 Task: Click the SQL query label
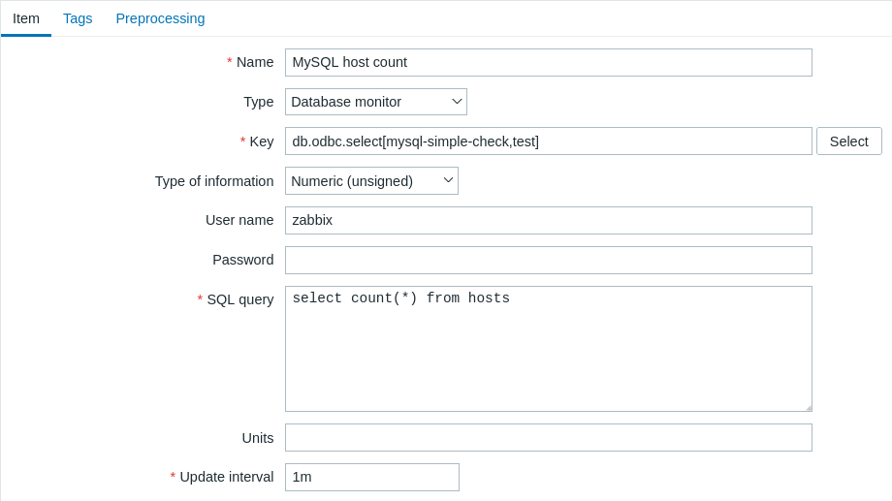click(239, 299)
